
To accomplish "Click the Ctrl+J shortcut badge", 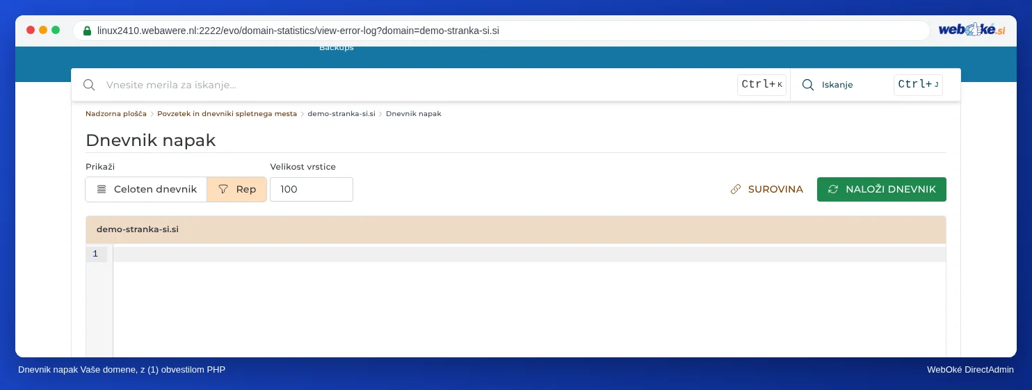I will [918, 85].
